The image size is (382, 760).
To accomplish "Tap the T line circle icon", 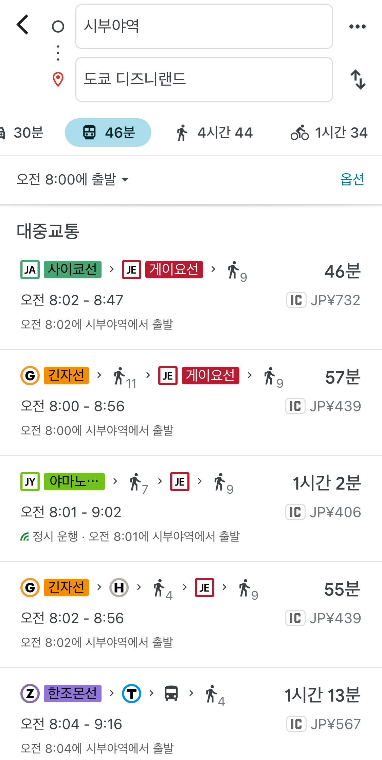I will point(132,694).
